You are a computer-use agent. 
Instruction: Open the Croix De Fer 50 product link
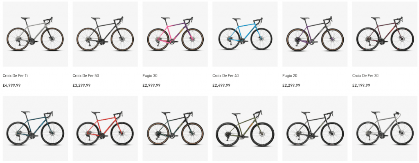pos(86,76)
